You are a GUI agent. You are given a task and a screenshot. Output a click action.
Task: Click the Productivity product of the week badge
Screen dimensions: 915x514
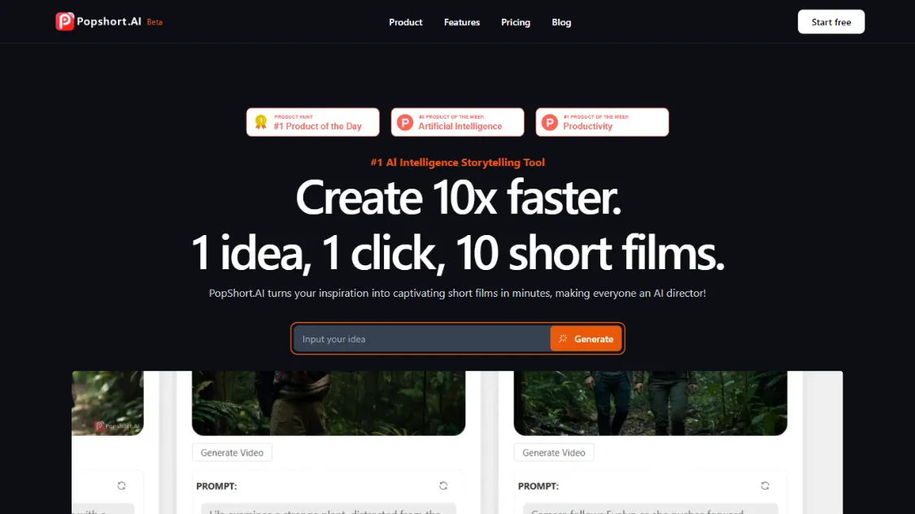point(602,122)
